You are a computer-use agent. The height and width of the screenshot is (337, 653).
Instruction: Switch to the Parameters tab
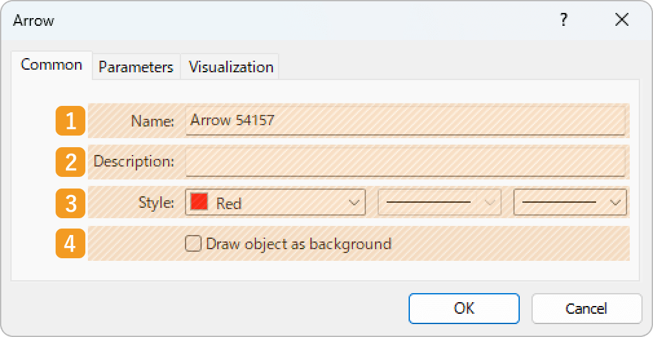click(x=136, y=67)
